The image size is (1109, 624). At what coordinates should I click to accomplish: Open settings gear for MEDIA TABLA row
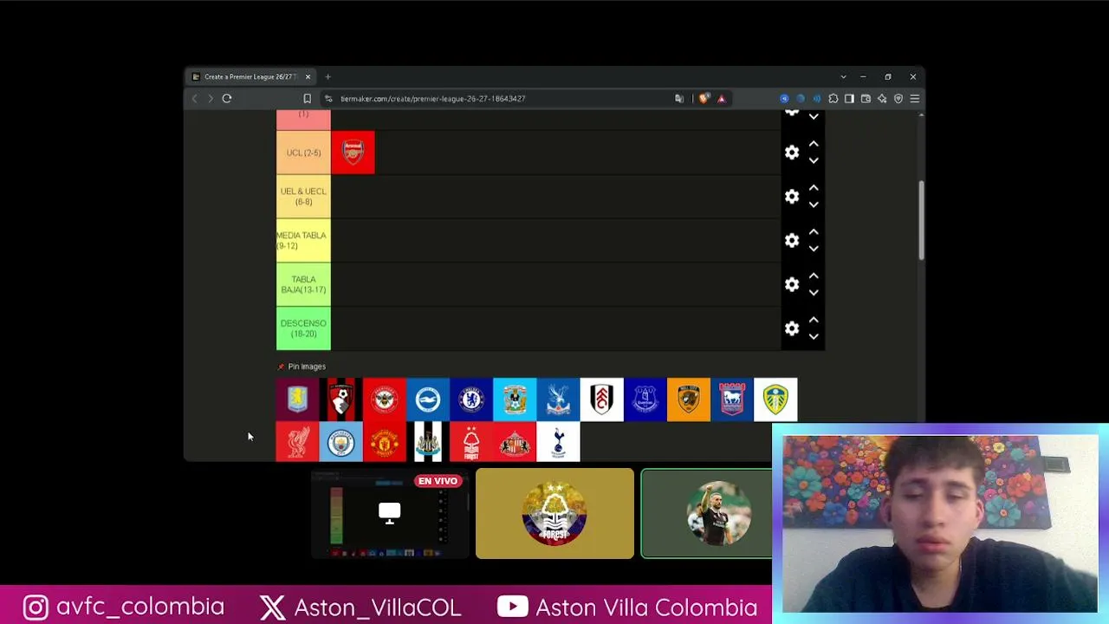792,240
